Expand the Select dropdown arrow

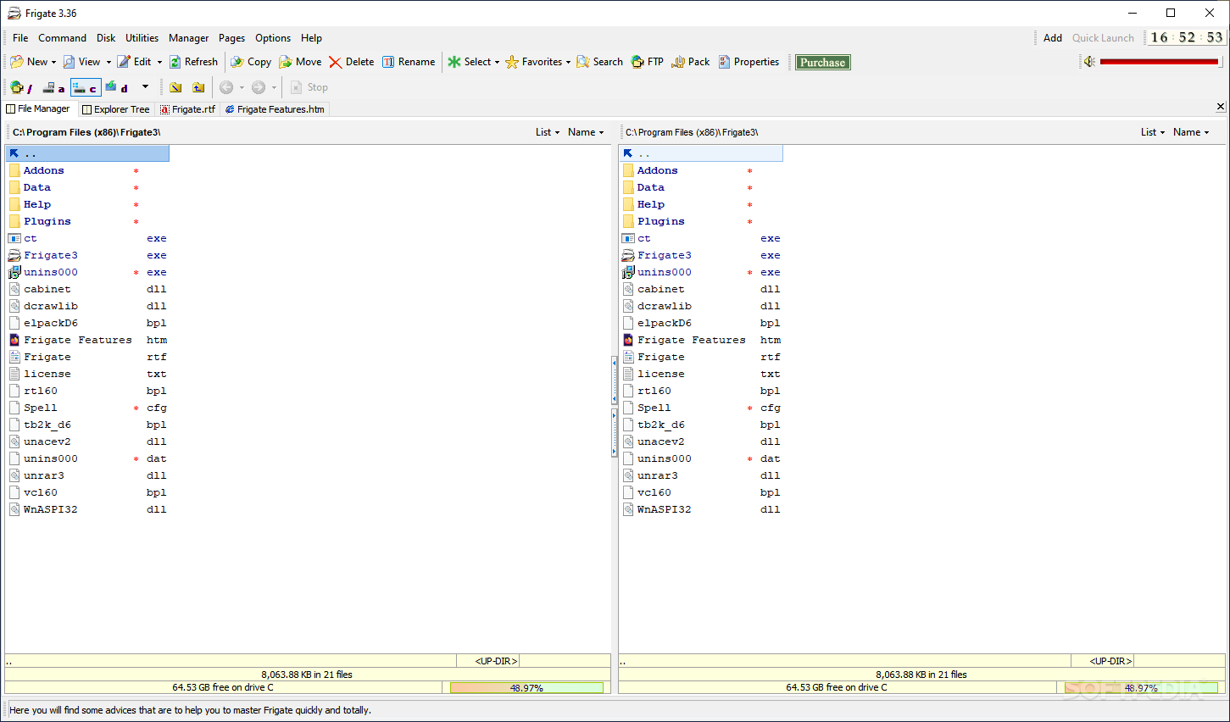(497, 62)
